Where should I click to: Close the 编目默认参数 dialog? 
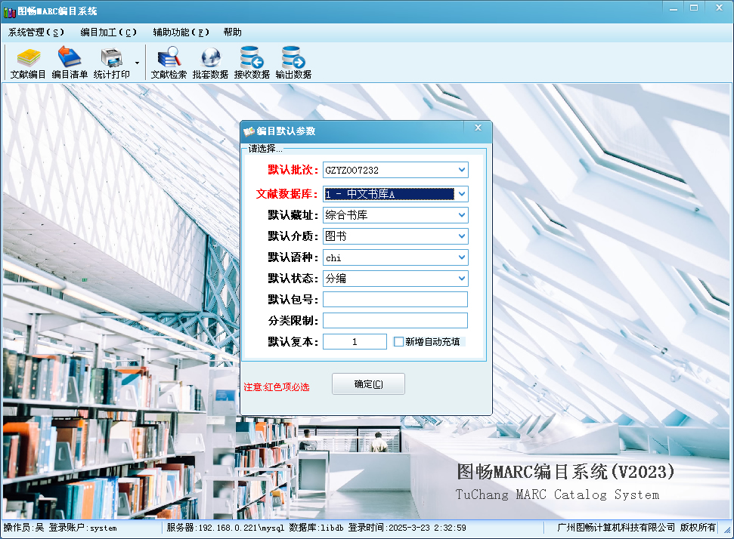(x=478, y=128)
